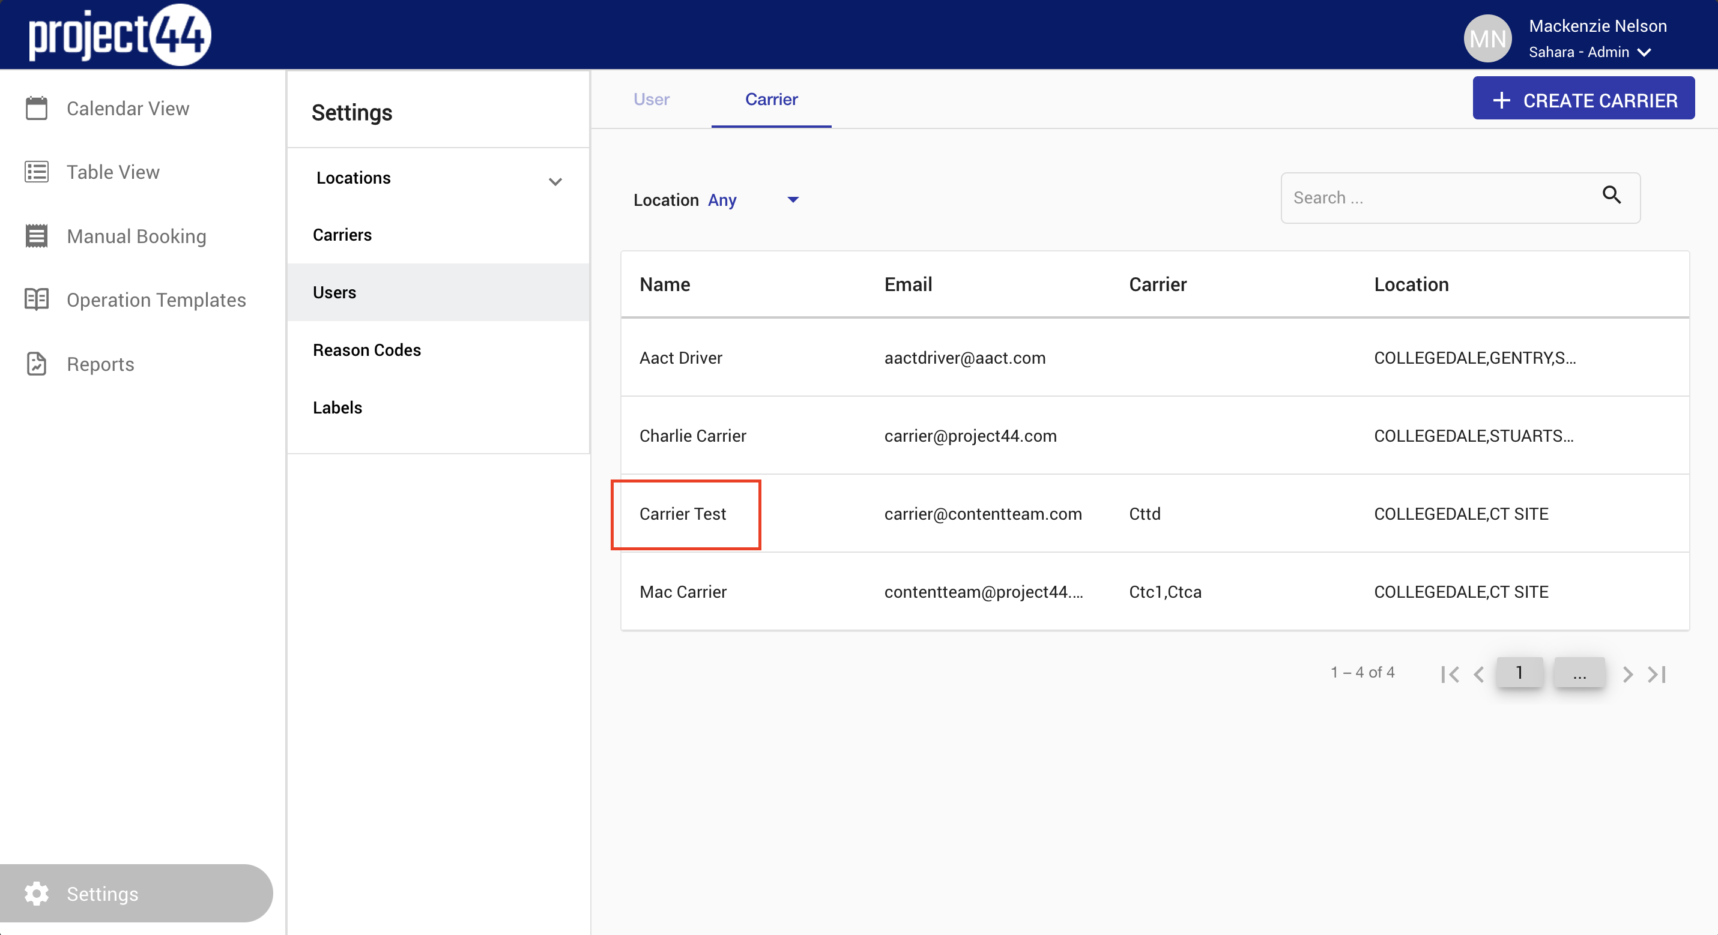The height and width of the screenshot is (935, 1718).
Task: Select the Aact Driver row name
Action: point(681,358)
